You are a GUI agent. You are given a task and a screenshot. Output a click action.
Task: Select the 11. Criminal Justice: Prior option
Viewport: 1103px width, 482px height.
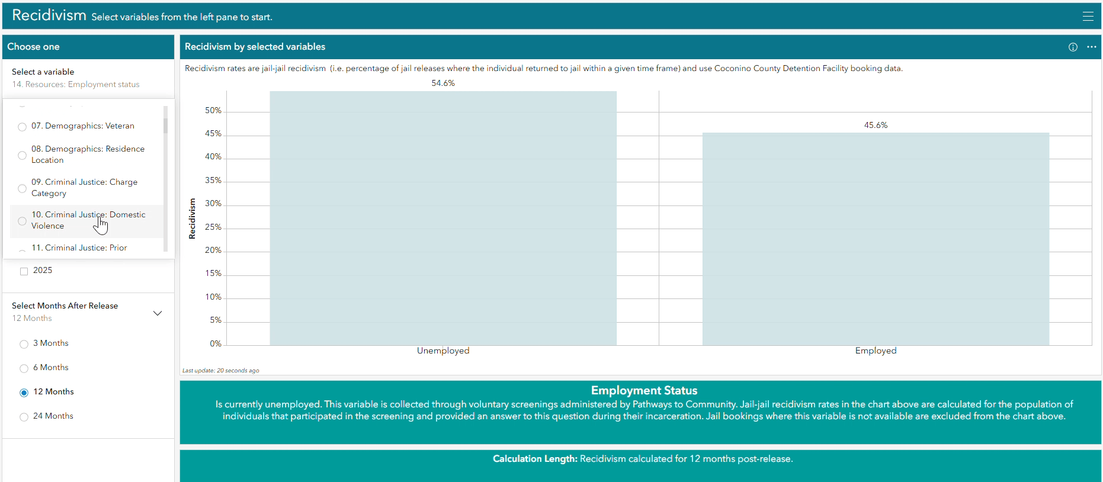click(79, 248)
